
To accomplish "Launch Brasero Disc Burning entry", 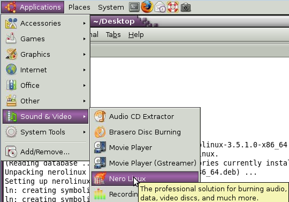I will coord(145,132).
